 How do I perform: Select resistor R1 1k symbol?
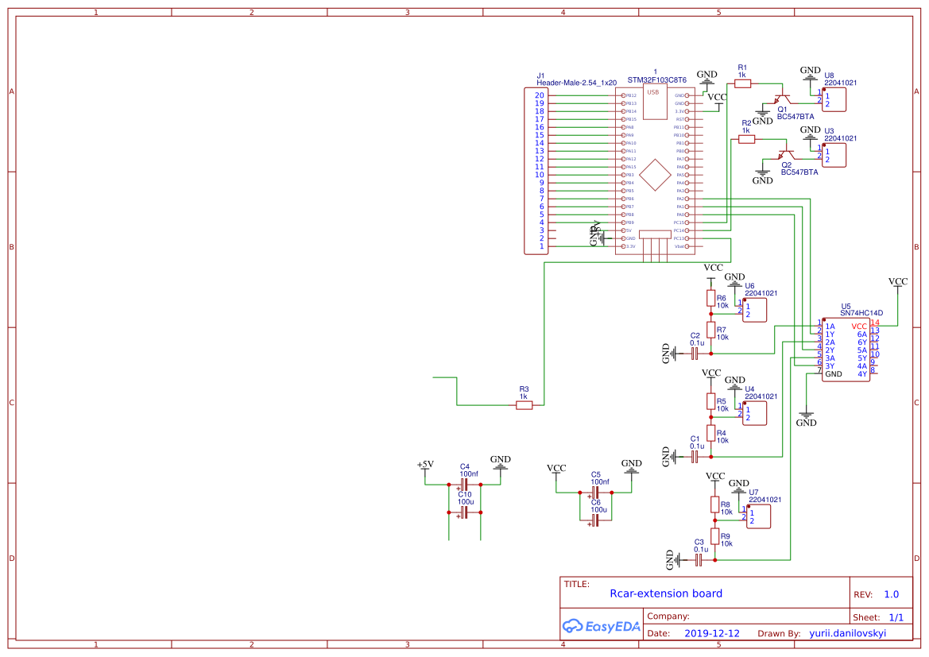742,83
